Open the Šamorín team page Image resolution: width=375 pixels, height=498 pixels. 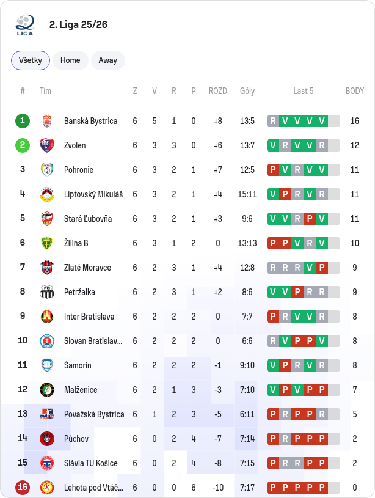pos(78,365)
